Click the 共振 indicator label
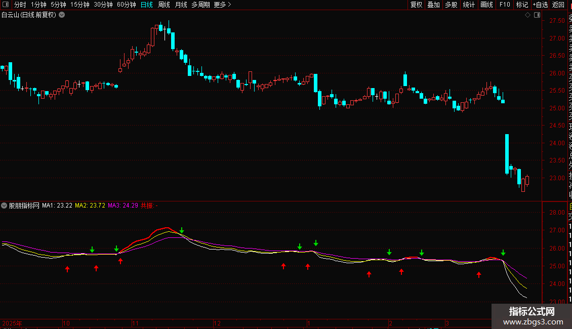Image resolution: width=572 pixels, height=329 pixels. pyautogui.click(x=149, y=205)
